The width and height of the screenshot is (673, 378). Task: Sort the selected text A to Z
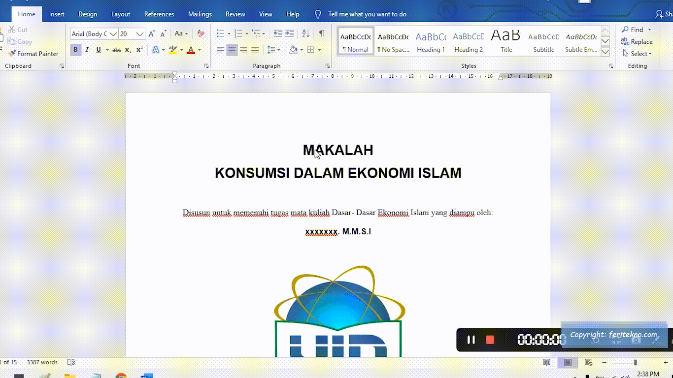pyautogui.click(x=306, y=34)
